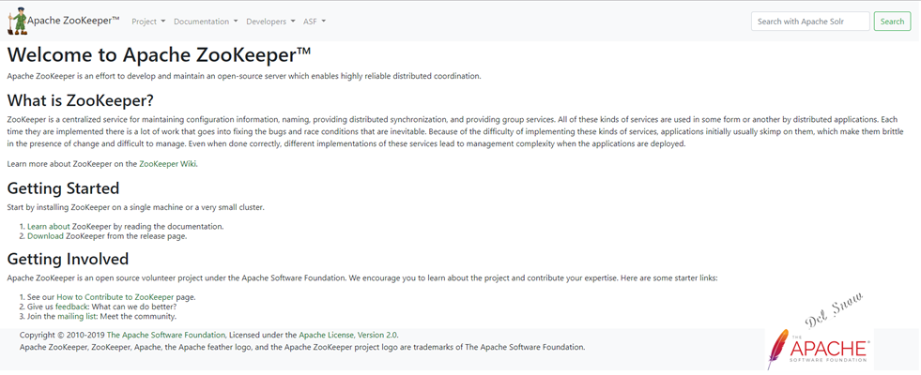Click the green Search button
Screen dimensions: 921x375
click(892, 22)
